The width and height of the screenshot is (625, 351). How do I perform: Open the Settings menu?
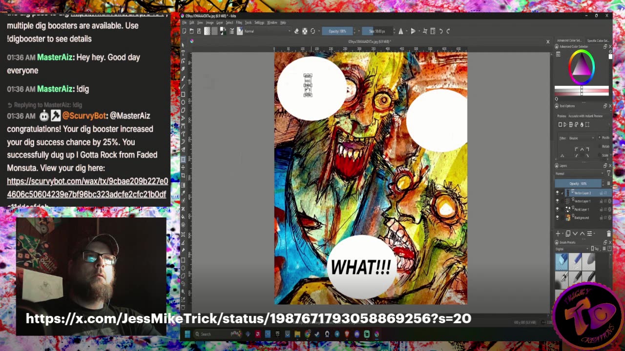(259, 22)
